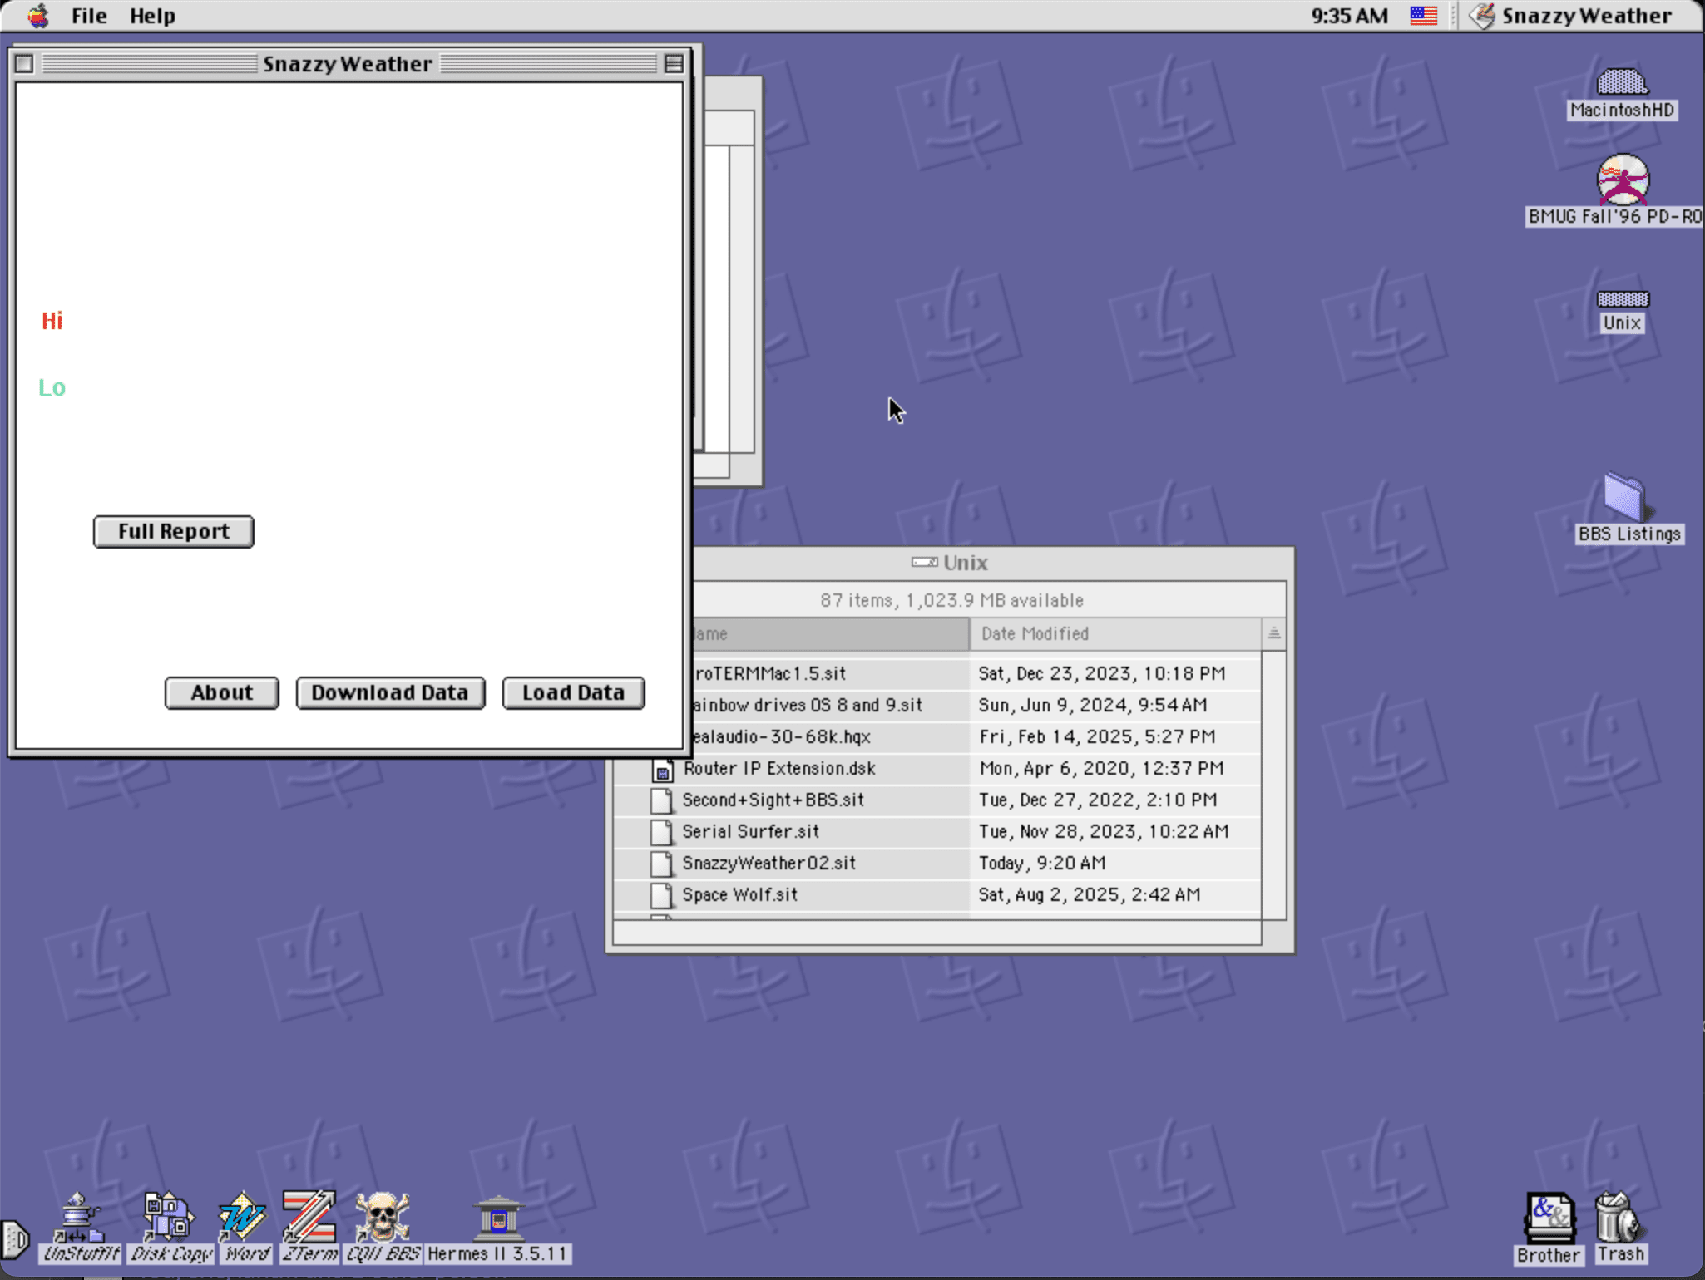Open the US flag keyboard menu

[x=1423, y=16]
